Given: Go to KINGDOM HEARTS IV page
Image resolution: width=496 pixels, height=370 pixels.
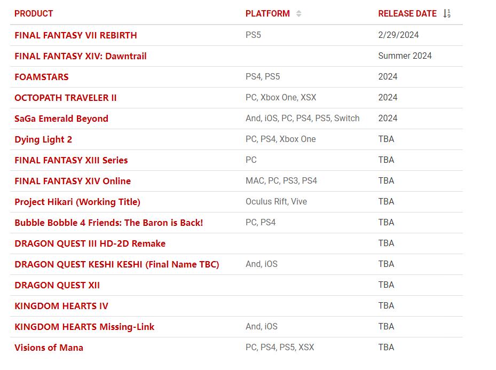Looking at the screenshot, I should (61, 306).
